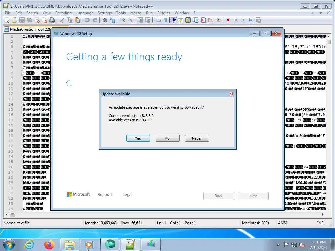Close the Update available dialog with X
The height and width of the screenshot is (251, 335).
point(231,94)
